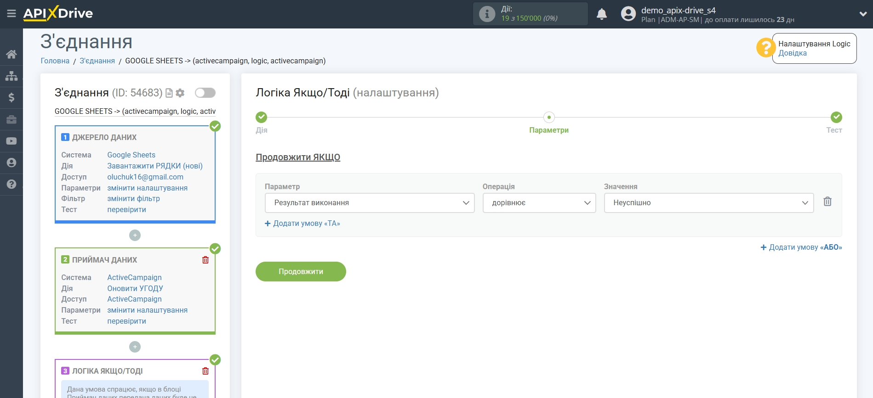Image resolution: width=873 pixels, height=398 pixels.
Task: Go to the Параметри step
Action: click(549, 118)
